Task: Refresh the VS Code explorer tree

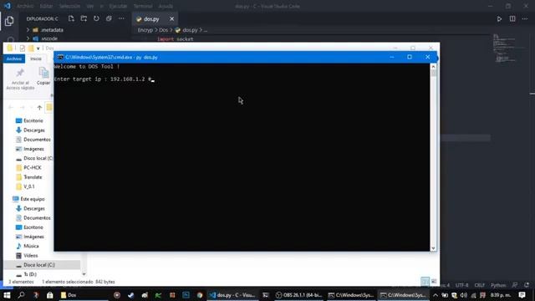Action: [x=96, y=18]
